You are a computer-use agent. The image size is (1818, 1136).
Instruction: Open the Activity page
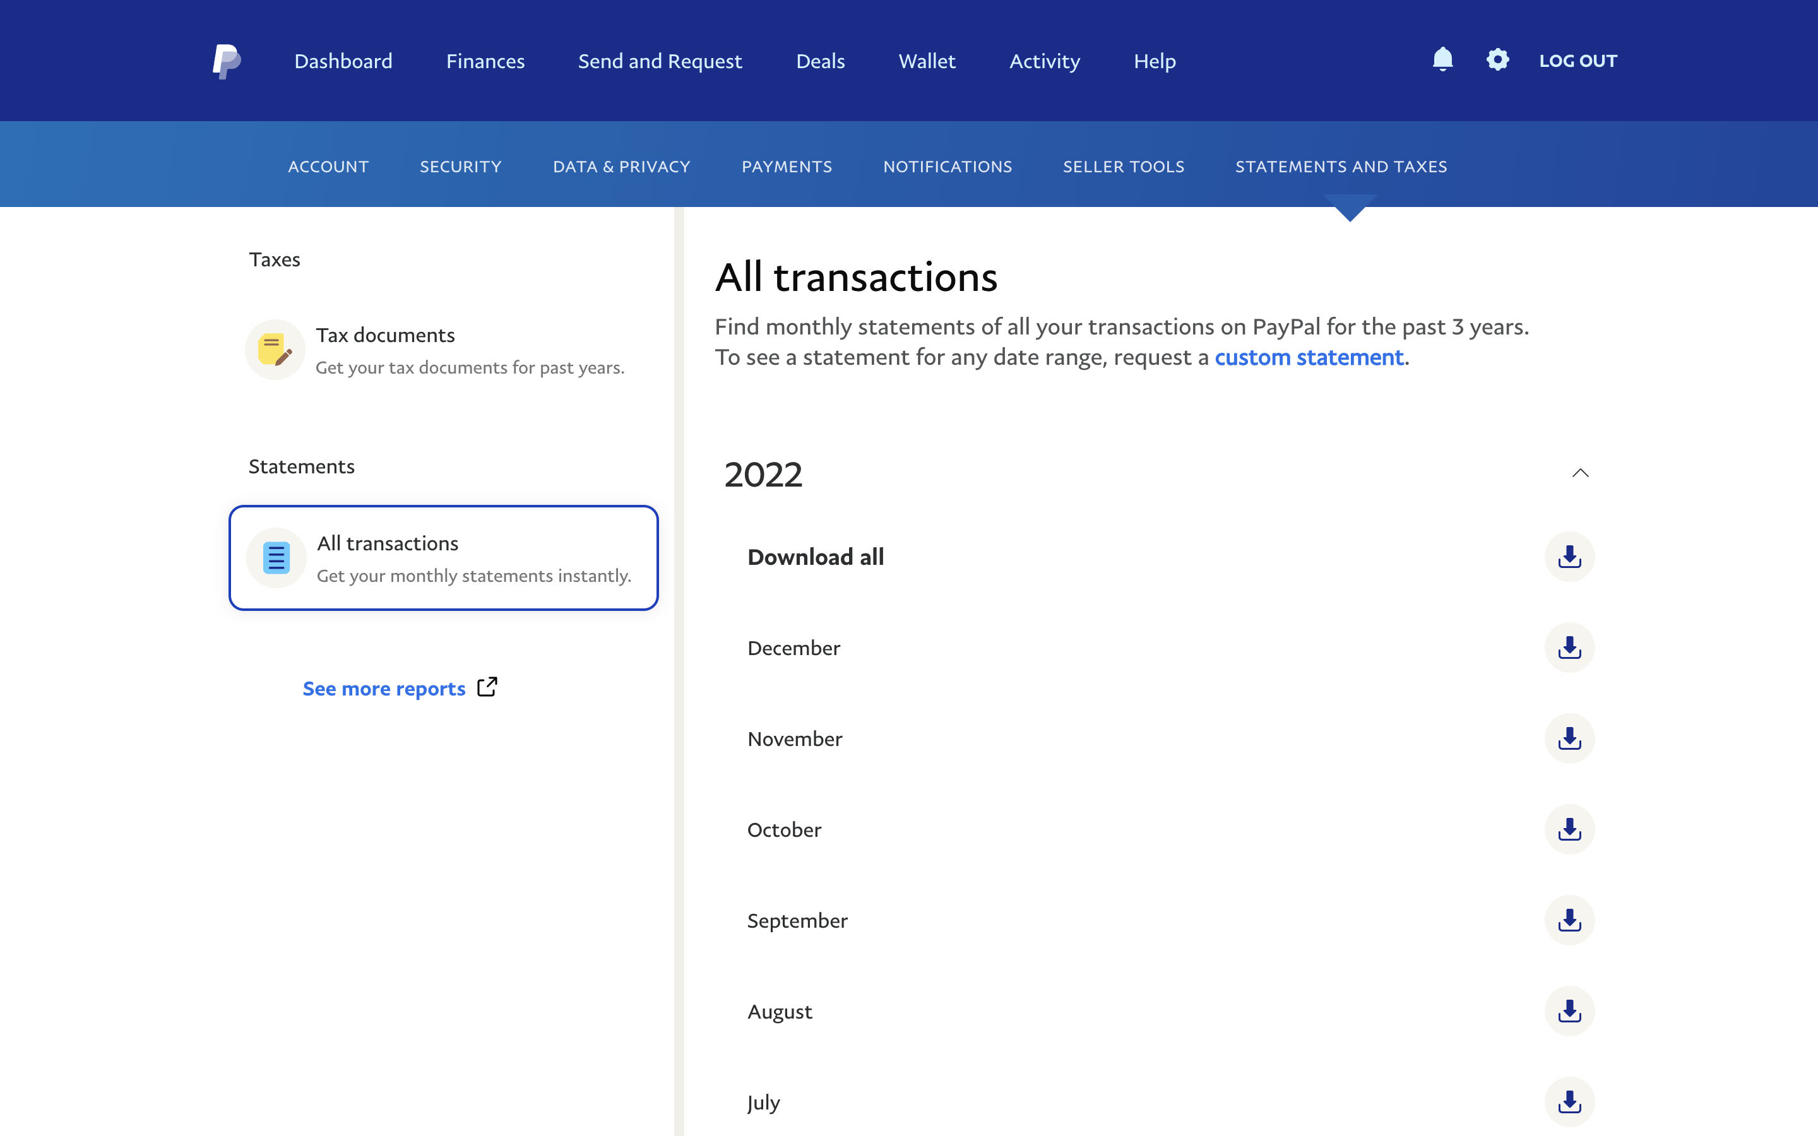point(1044,61)
